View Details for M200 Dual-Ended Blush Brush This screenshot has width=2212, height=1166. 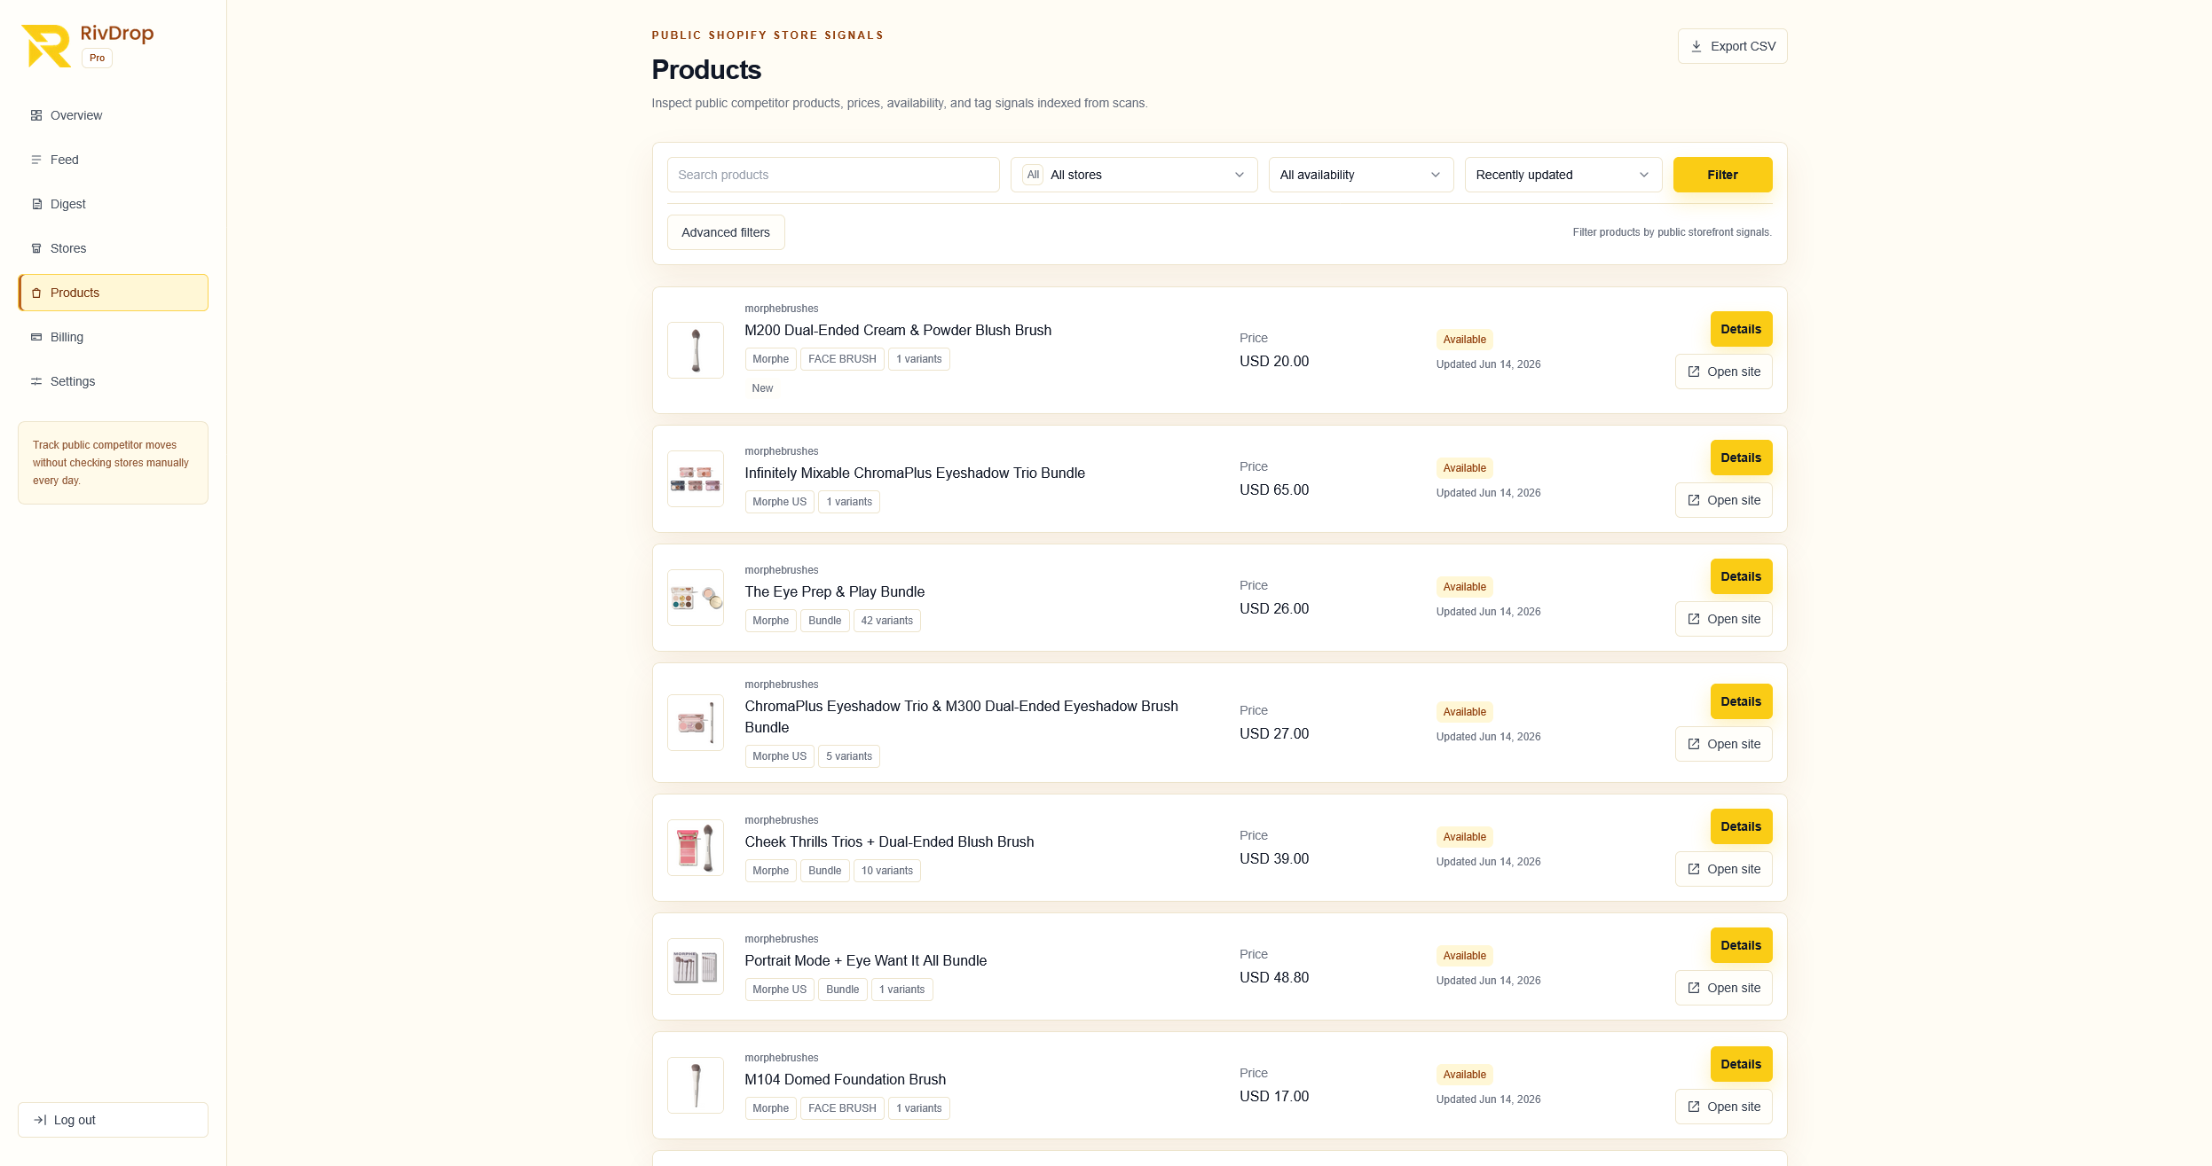pyautogui.click(x=1742, y=329)
